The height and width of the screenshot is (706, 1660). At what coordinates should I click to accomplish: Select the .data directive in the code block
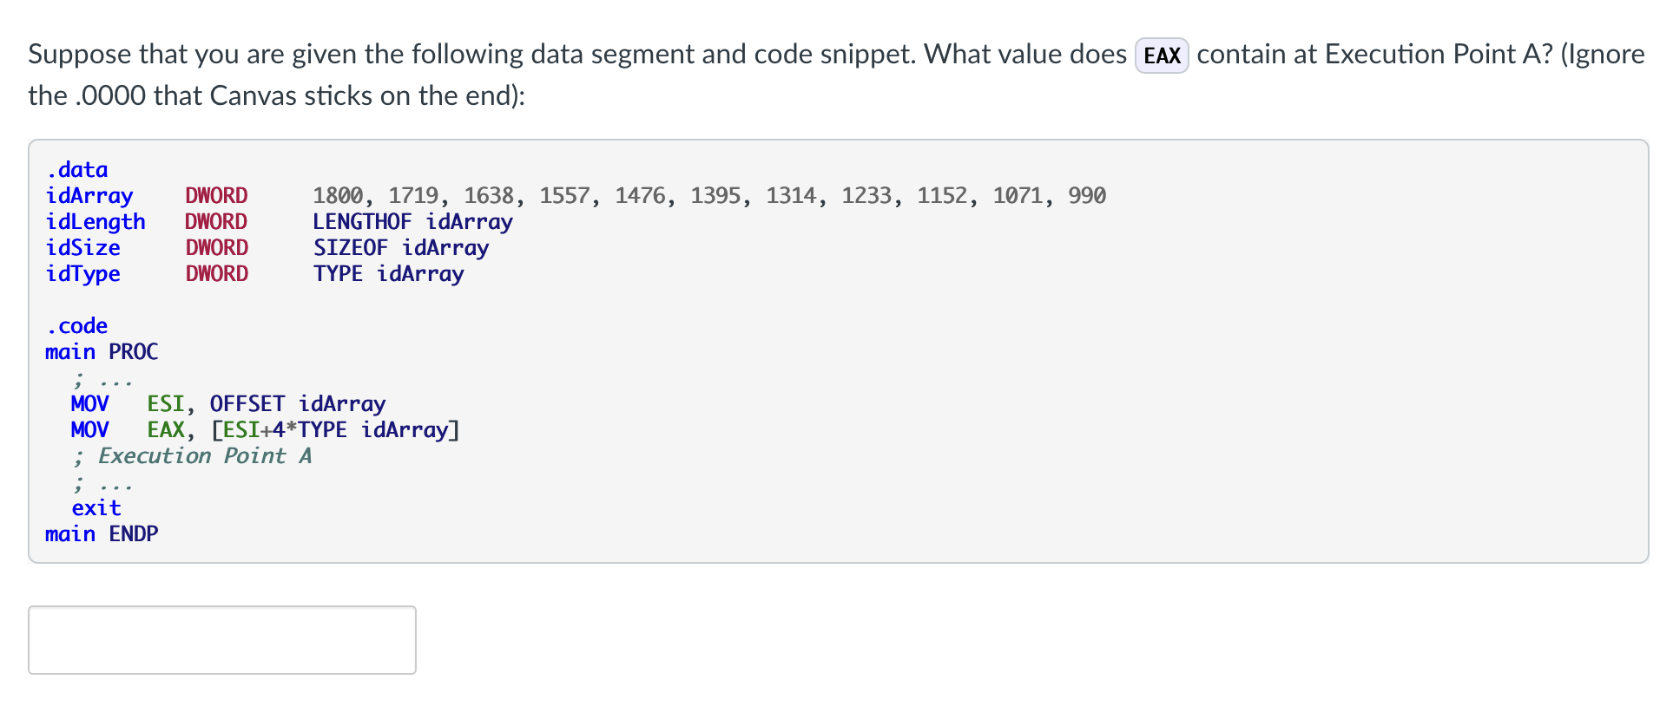click(x=78, y=169)
